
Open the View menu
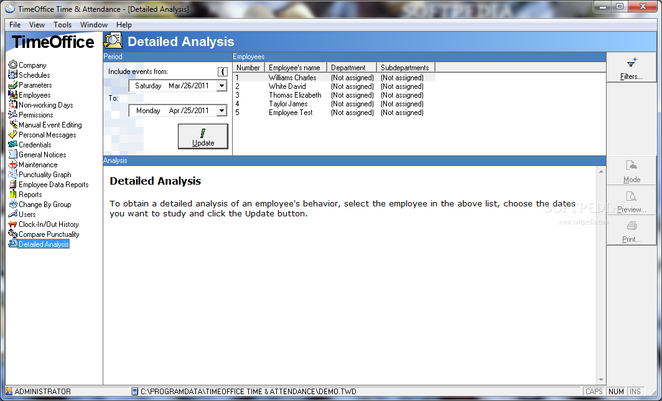point(37,25)
